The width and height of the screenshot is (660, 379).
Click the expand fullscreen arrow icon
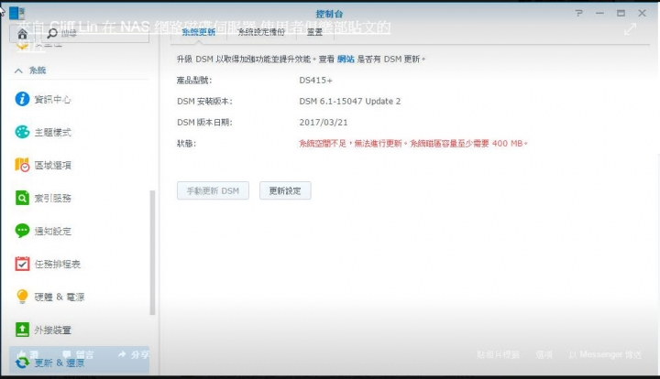(x=630, y=28)
